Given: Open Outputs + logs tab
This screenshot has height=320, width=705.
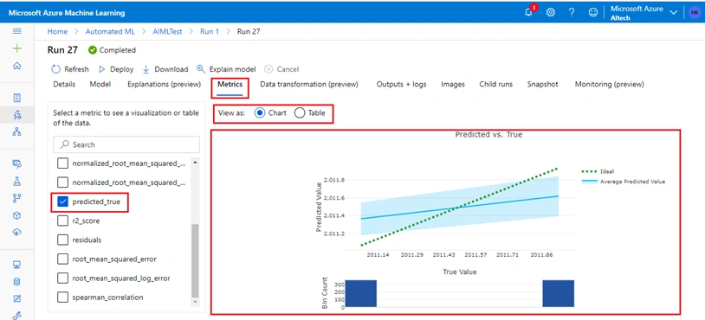Looking at the screenshot, I should (402, 84).
